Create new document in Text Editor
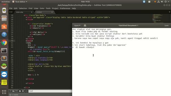Screen dimensions: 171x96 85,26
